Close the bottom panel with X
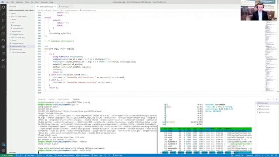The width and height of the screenshot is (279, 157). pyautogui.click(x=276, y=99)
